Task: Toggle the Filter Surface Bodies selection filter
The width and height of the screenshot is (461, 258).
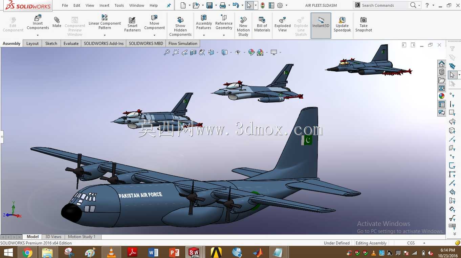Action: point(452,122)
